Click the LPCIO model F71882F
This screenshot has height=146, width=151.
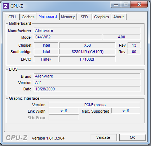88,59
